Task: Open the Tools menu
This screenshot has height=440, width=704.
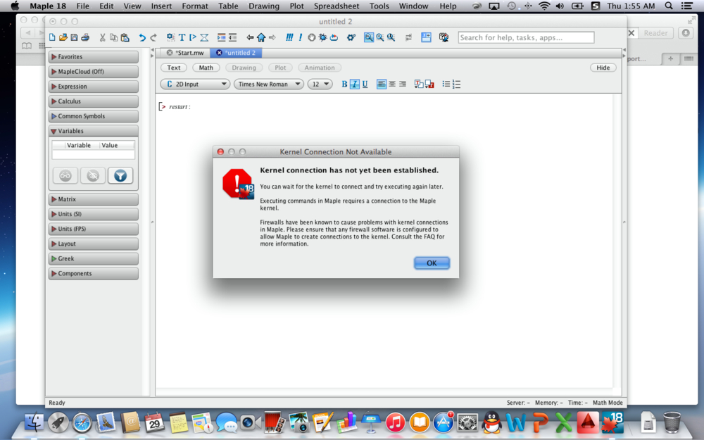Action: pyautogui.click(x=379, y=6)
